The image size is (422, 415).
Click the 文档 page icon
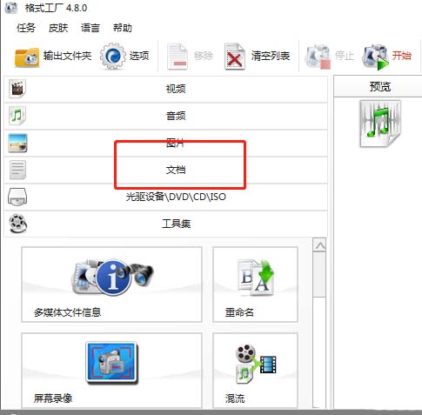tap(17, 170)
